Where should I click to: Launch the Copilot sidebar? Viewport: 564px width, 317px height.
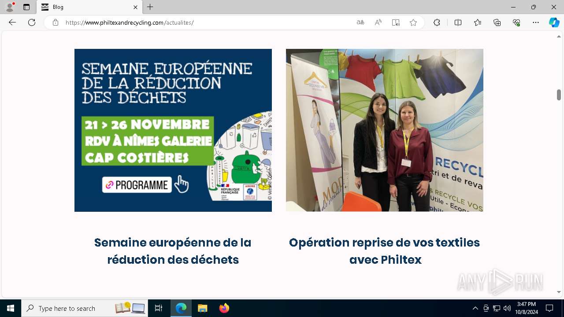pyautogui.click(x=554, y=22)
